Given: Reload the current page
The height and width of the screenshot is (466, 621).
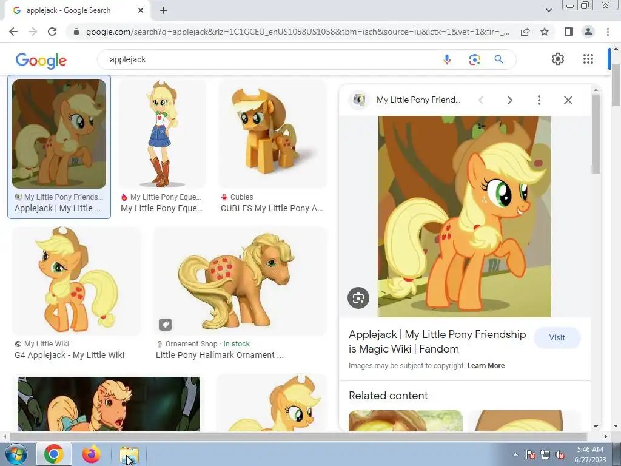Looking at the screenshot, I should (52, 32).
